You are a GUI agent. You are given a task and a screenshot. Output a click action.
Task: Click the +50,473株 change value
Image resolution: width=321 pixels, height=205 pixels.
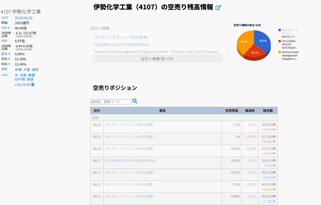[269, 130]
